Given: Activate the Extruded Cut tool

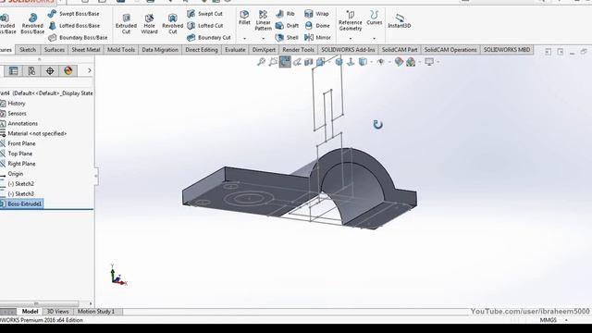Looking at the screenshot, I should (126, 23).
